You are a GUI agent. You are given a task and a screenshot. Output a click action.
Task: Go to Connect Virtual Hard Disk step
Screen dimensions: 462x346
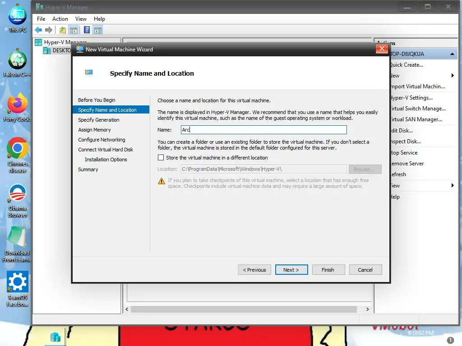[106, 150]
